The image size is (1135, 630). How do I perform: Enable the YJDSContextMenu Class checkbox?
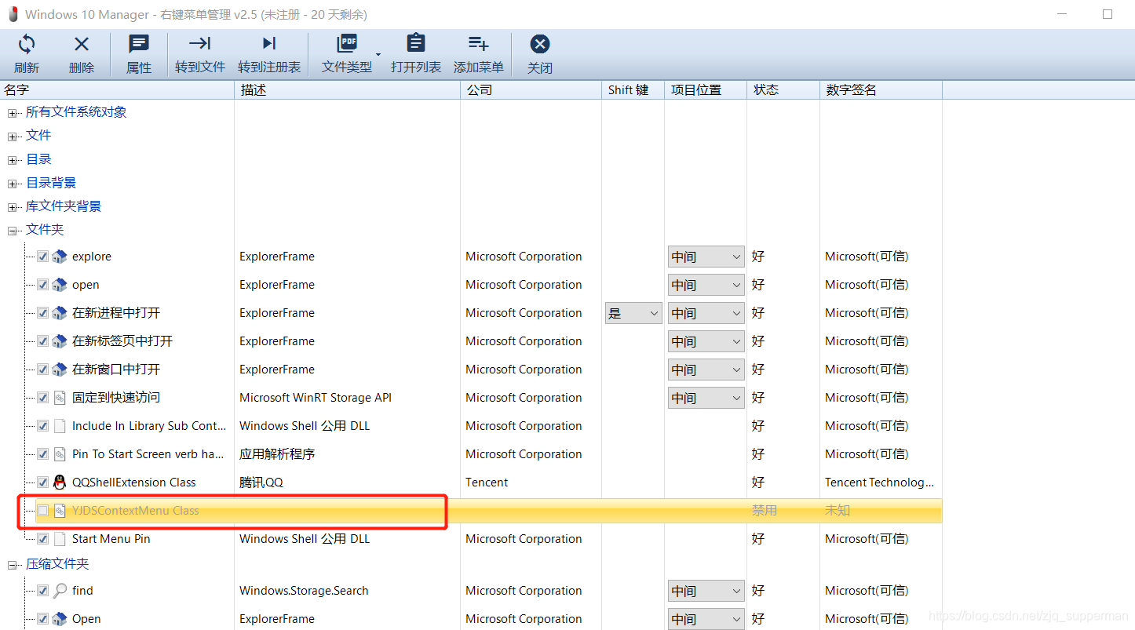pos(42,511)
